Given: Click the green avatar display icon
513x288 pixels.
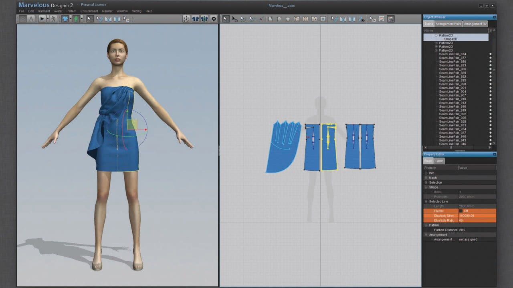Looking at the screenshot, I should 76,19.
